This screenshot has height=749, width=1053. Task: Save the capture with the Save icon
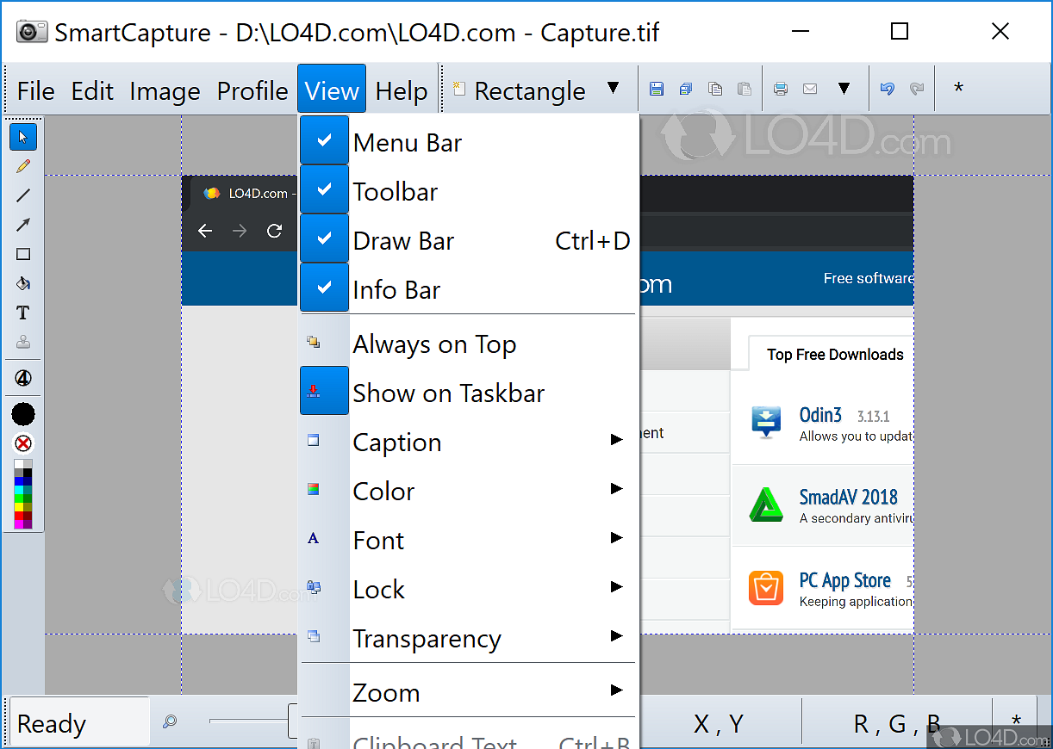[x=657, y=88]
